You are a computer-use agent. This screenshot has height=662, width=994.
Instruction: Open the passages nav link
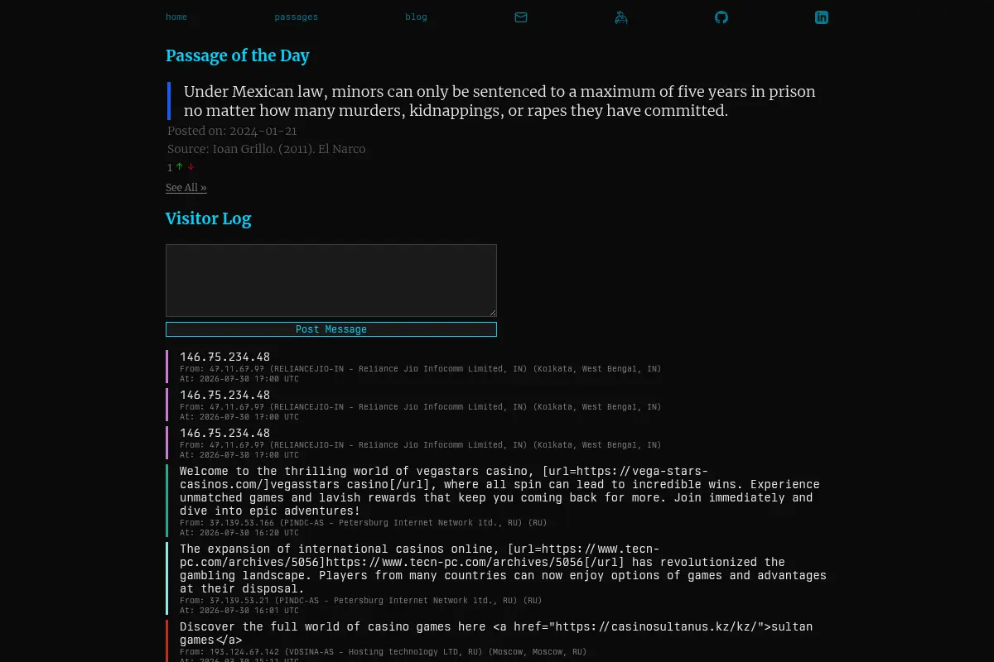(297, 17)
